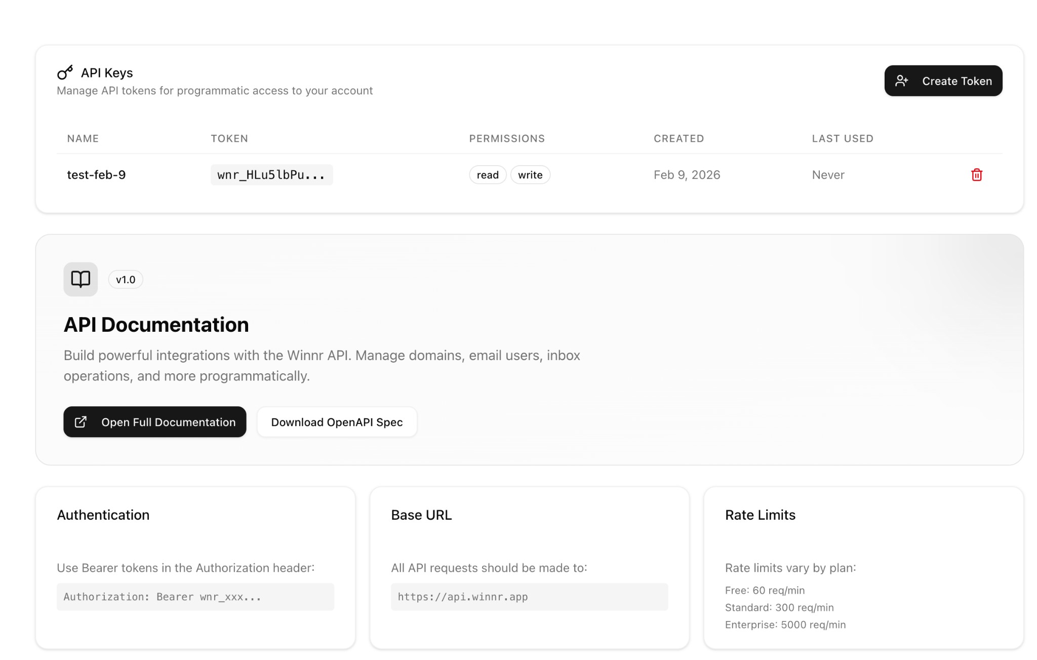Click the external link icon on Open Full Documentation
This screenshot has height=660, width=1037.
pos(81,421)
